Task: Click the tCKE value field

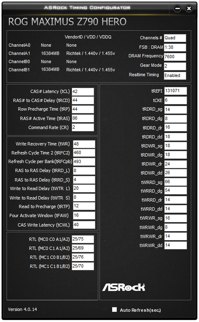Action: coord(176,100)
